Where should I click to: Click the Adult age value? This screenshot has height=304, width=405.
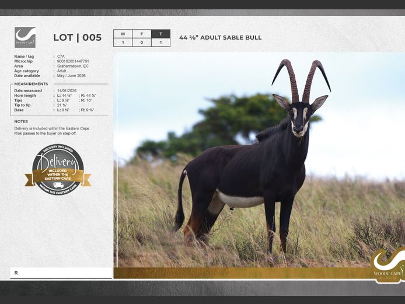(61, 71)
